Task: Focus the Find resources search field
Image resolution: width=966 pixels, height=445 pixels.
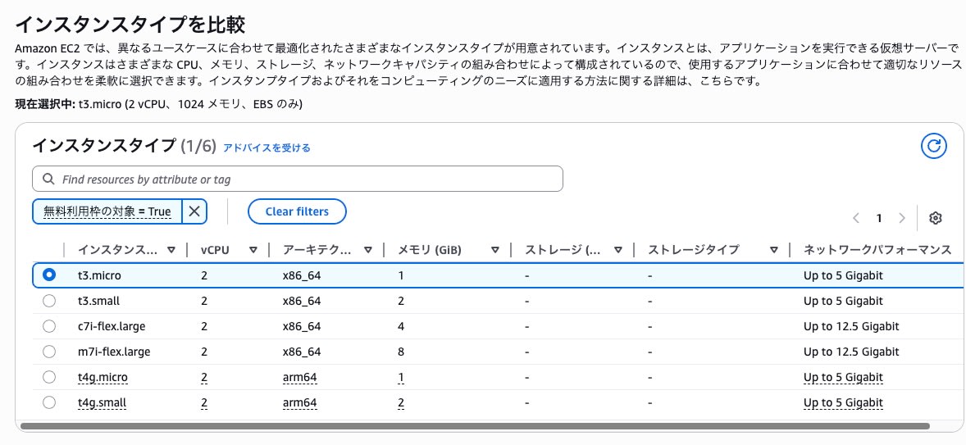Action: point(298,179)
